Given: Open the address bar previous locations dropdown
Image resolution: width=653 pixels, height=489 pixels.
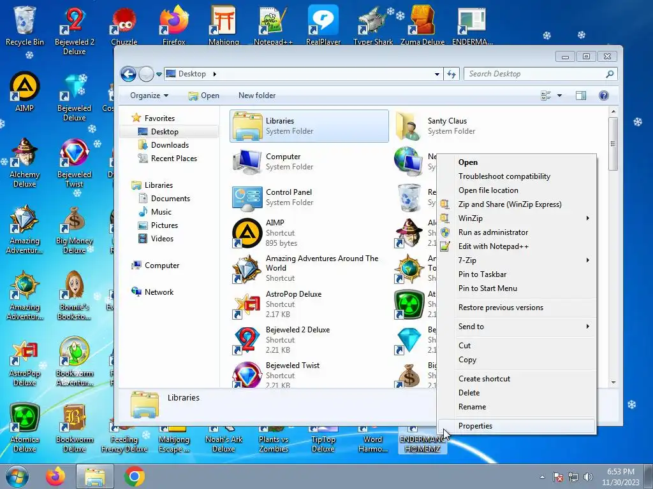Looking at the screenshot, I should 437,74.
